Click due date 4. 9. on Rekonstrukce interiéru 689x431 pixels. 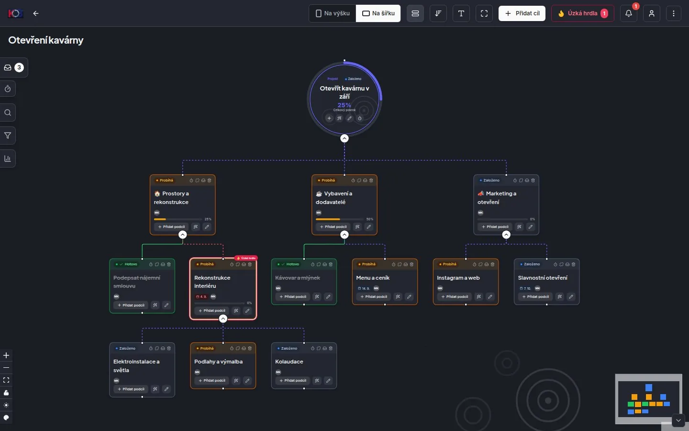coord(201,297)
